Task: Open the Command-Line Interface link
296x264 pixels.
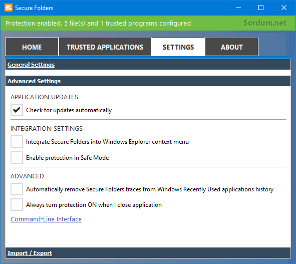Action: pyautogui.click(x=46, y=219)
